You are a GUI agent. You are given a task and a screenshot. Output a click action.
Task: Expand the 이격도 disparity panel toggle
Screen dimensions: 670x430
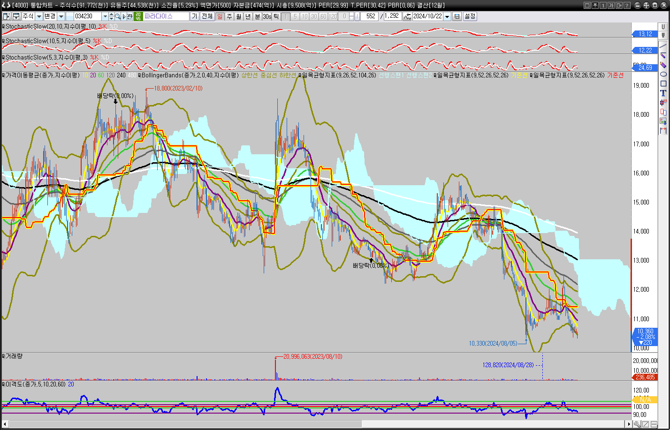[3, 384]
